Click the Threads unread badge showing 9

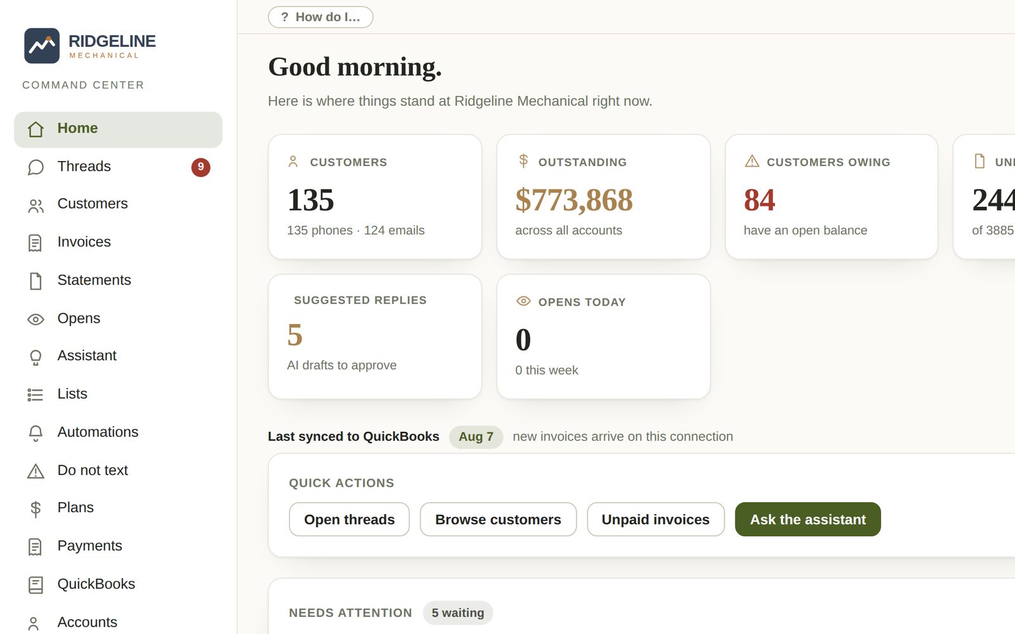tap(200, 167)
